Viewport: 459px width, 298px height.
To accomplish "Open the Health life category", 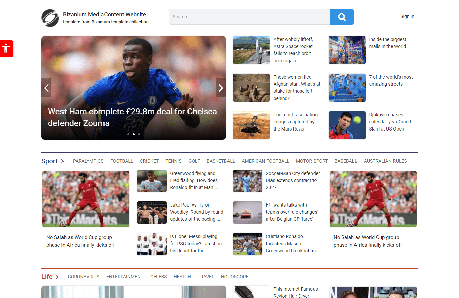I will point(182,277).
